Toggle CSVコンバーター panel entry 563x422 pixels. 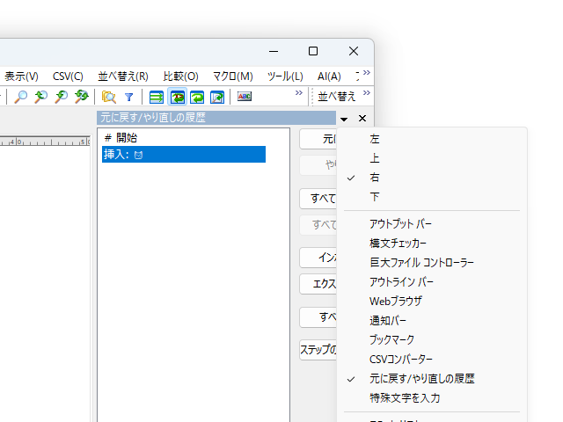432,360
